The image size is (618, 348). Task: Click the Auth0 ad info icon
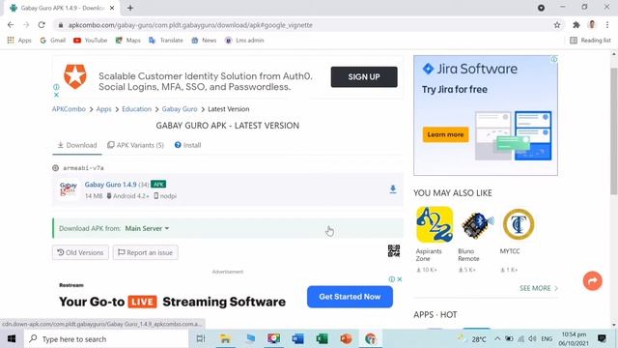[56, 87]
